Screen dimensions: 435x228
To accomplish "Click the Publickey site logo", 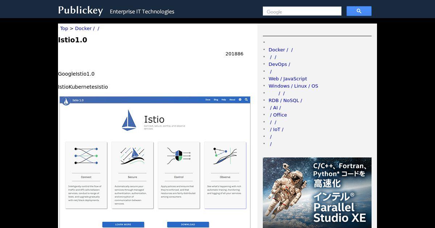I will pyautogui.click(x=80, y=10).
